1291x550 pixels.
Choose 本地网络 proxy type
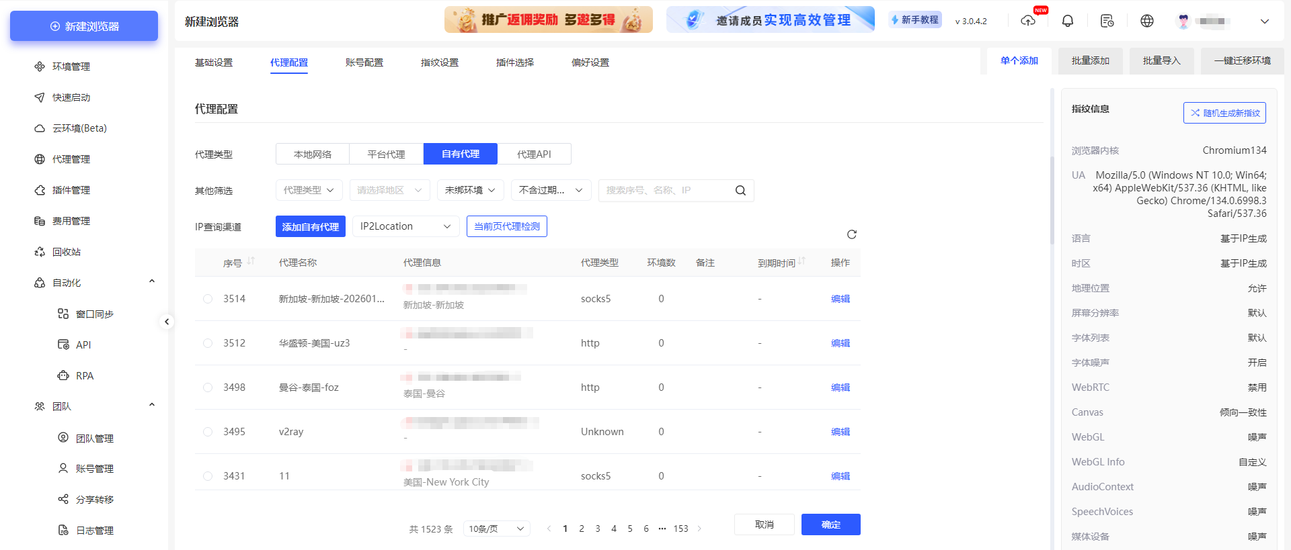(313, 154)
